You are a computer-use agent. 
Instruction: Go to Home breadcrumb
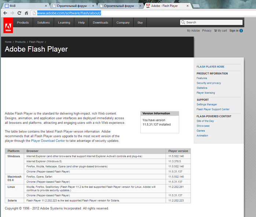click(x=8, y=42)
